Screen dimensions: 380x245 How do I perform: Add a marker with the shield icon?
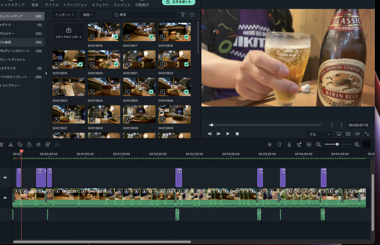pos(279,145)
